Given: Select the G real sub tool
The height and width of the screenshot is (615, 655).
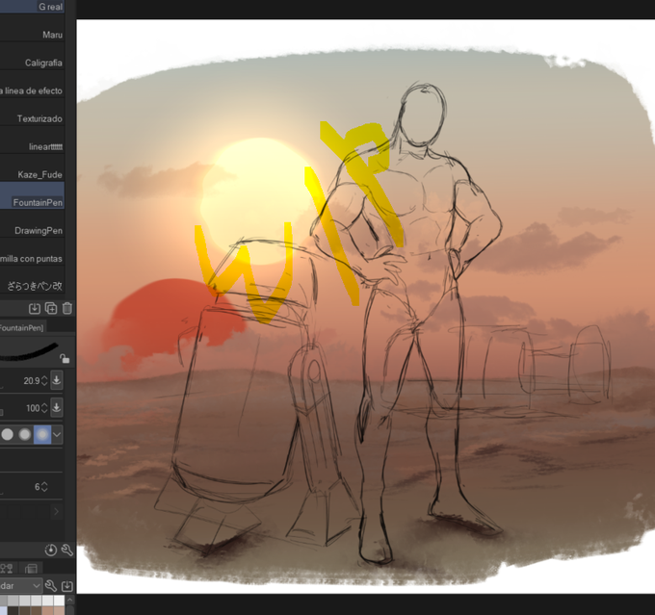Looking at the screenshot, I should [32, 7].
